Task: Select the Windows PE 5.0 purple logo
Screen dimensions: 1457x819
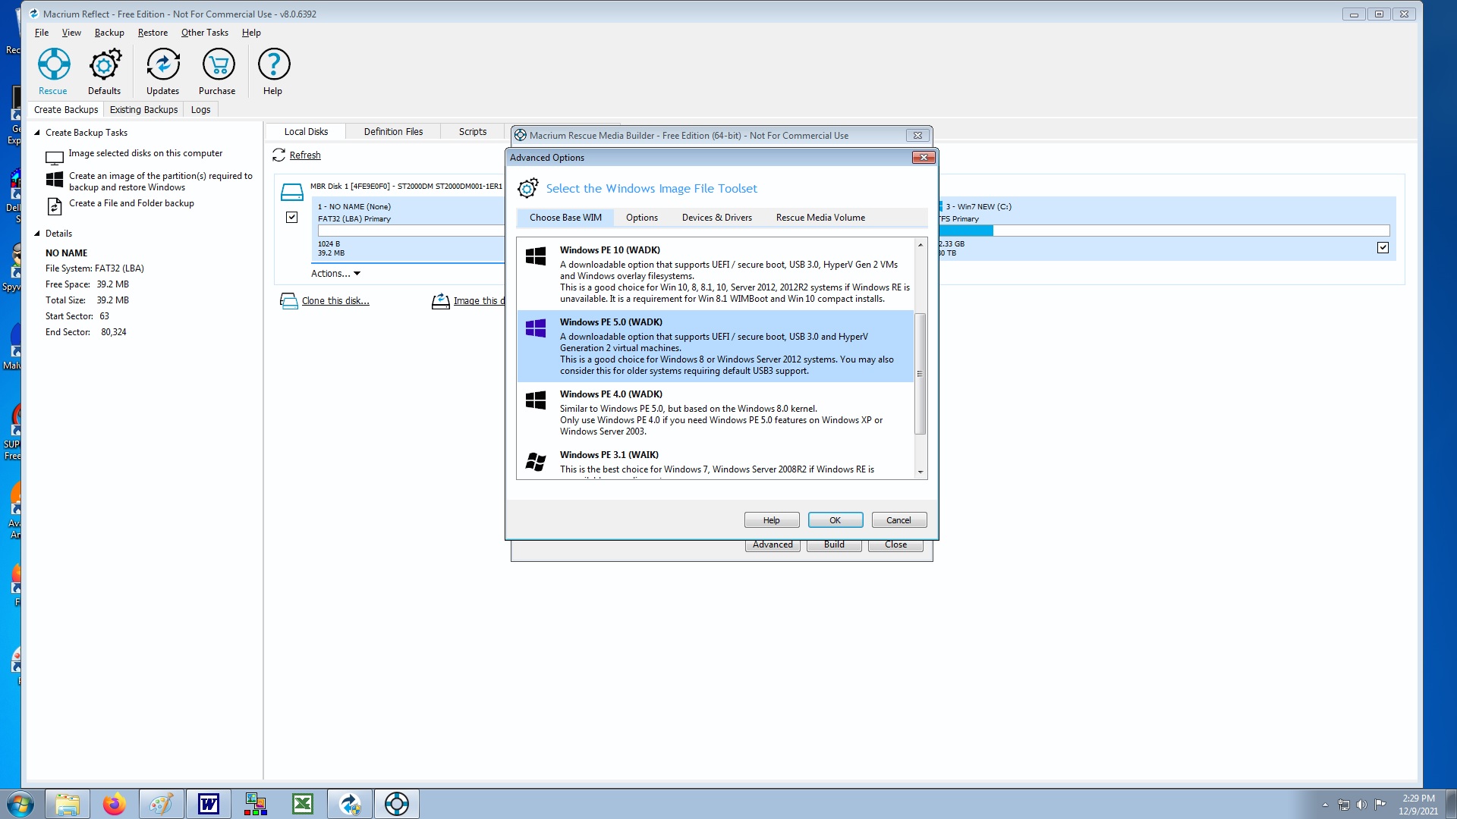Action: coord(536,328)
